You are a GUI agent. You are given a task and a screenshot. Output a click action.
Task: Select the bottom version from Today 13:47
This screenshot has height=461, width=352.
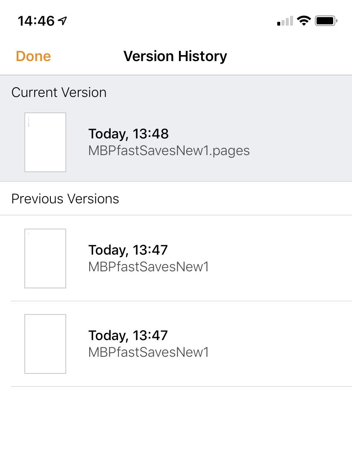(171, 344)
